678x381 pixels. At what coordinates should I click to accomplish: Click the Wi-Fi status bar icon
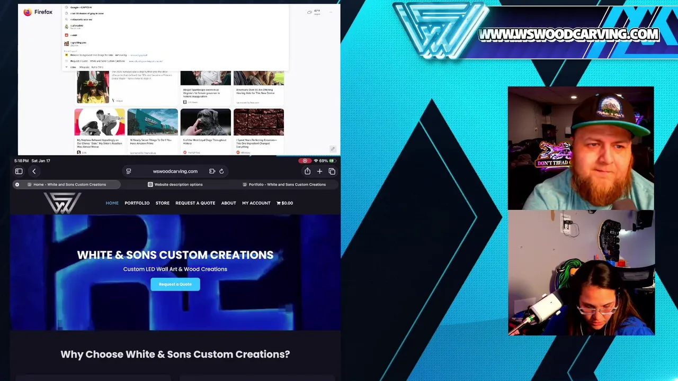tap(316, 160)
